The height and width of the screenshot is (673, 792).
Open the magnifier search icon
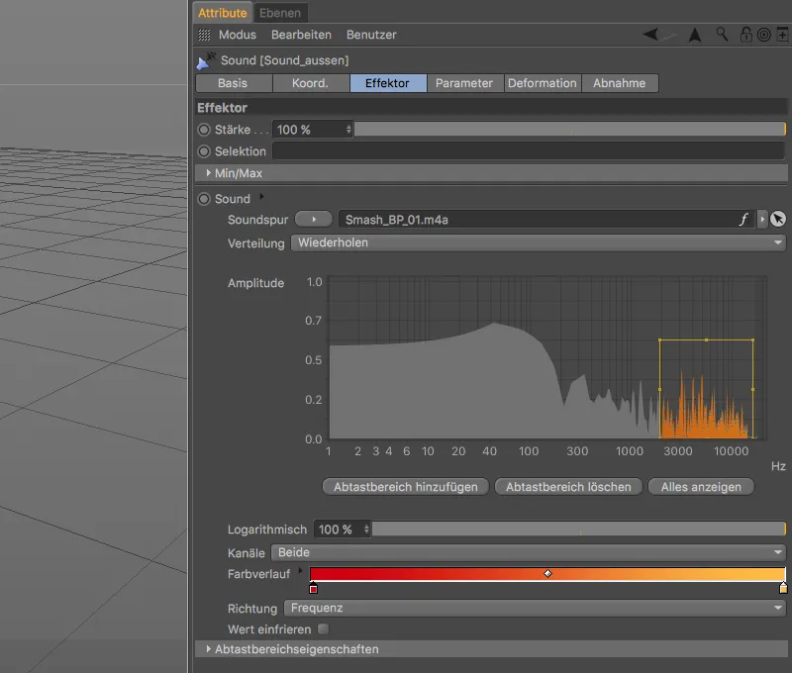pos(723,35)
